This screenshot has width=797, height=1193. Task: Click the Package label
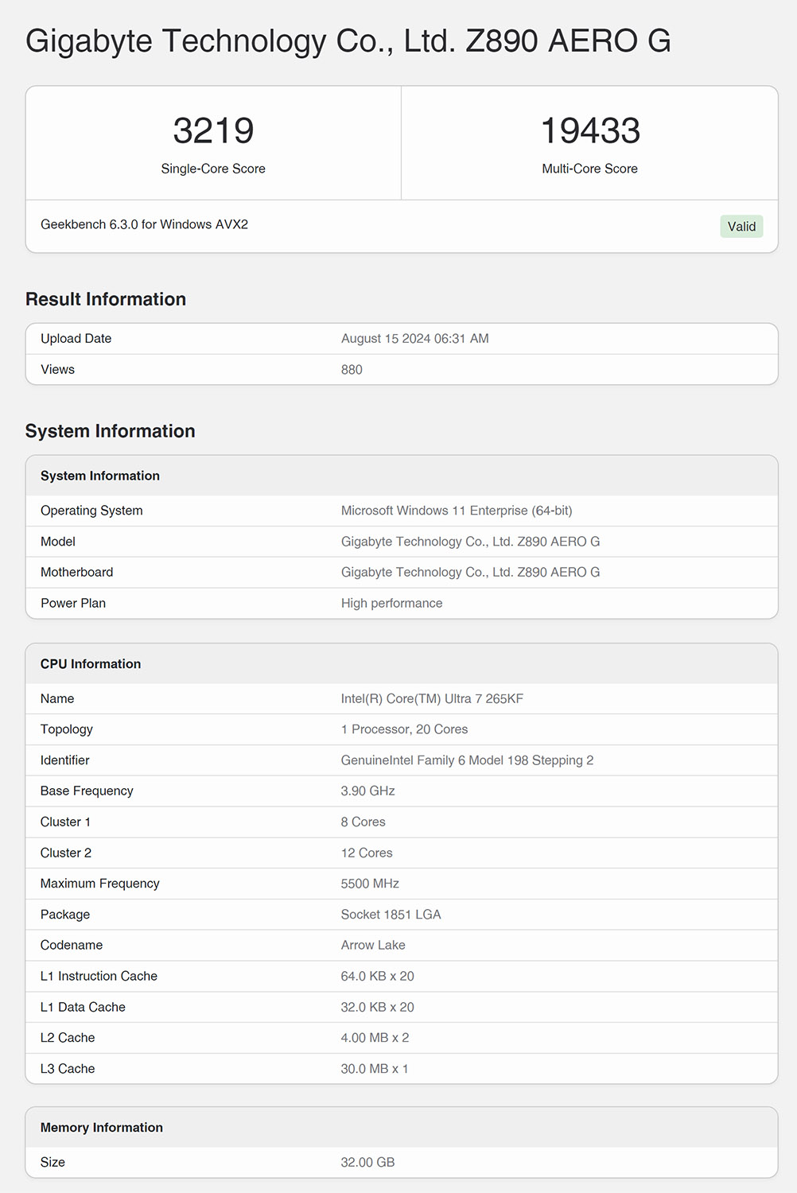[65, 915]
